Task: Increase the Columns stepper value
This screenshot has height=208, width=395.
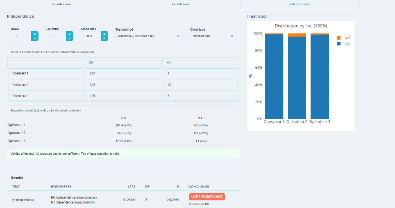Action: (70, 34)
